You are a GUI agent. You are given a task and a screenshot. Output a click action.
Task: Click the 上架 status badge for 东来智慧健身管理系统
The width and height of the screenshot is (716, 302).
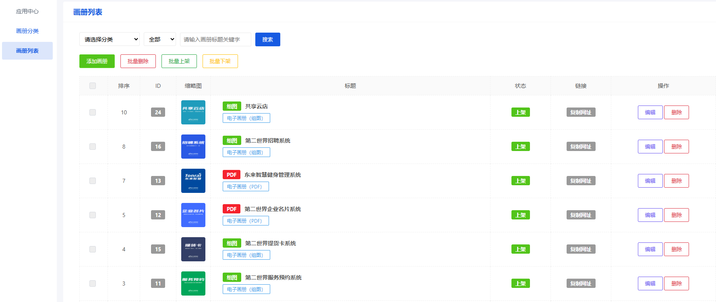click(520, 181)
